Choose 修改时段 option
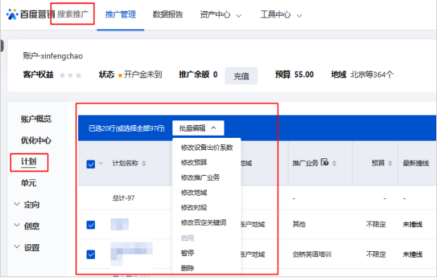Image resolution: width=439 pixels, height=280 pixels. [194, 208]
